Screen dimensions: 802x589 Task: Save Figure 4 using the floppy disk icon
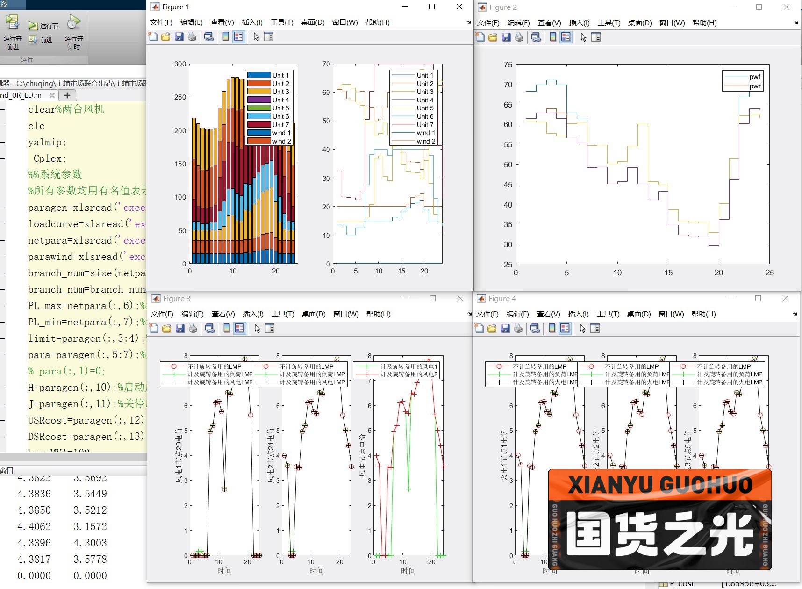505,328
